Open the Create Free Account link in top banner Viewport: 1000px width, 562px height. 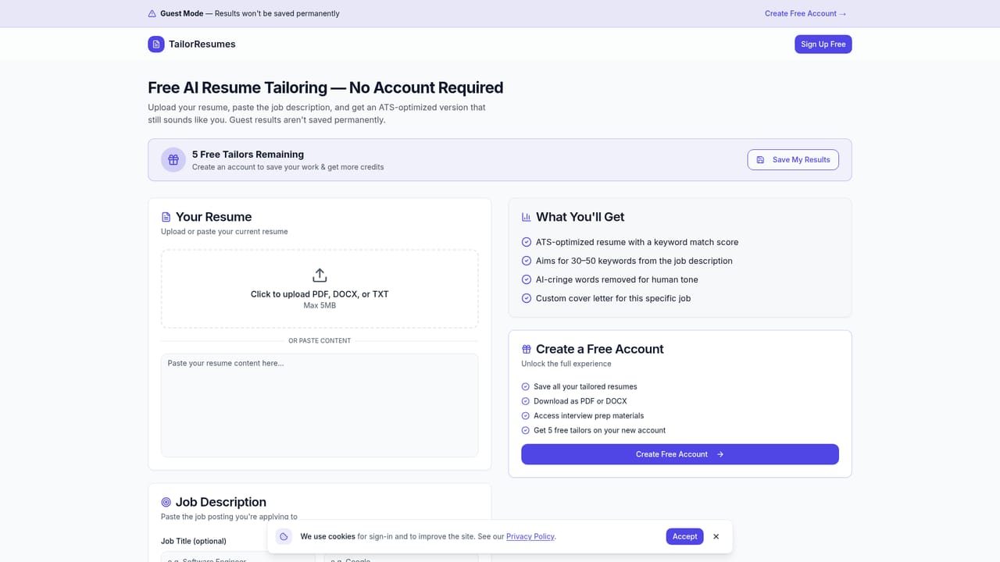pyautogui.click(x=805, y=13)
